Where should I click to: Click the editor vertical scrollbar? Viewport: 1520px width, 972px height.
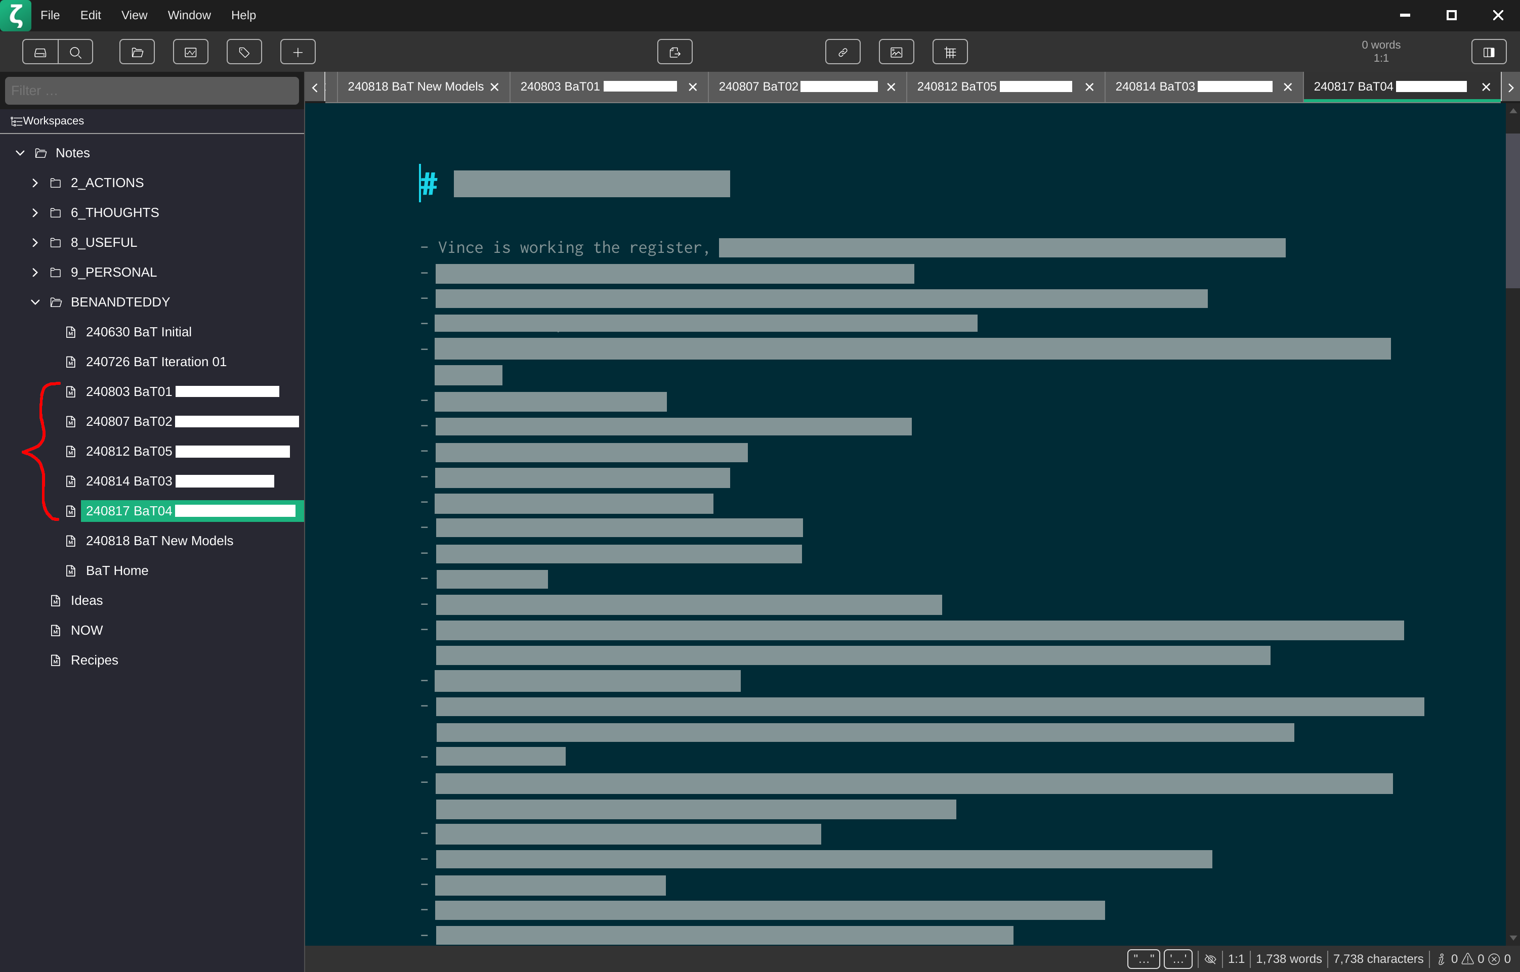(x=1512, y=209)
